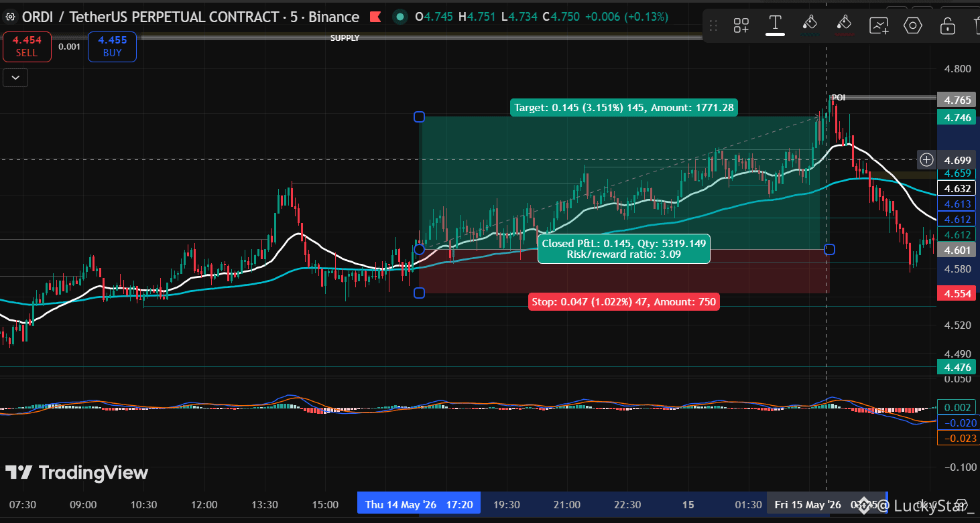Remove drawing with the trash icon
The height and width of the screenshot is (523, 980).
(x=975, y=25)
